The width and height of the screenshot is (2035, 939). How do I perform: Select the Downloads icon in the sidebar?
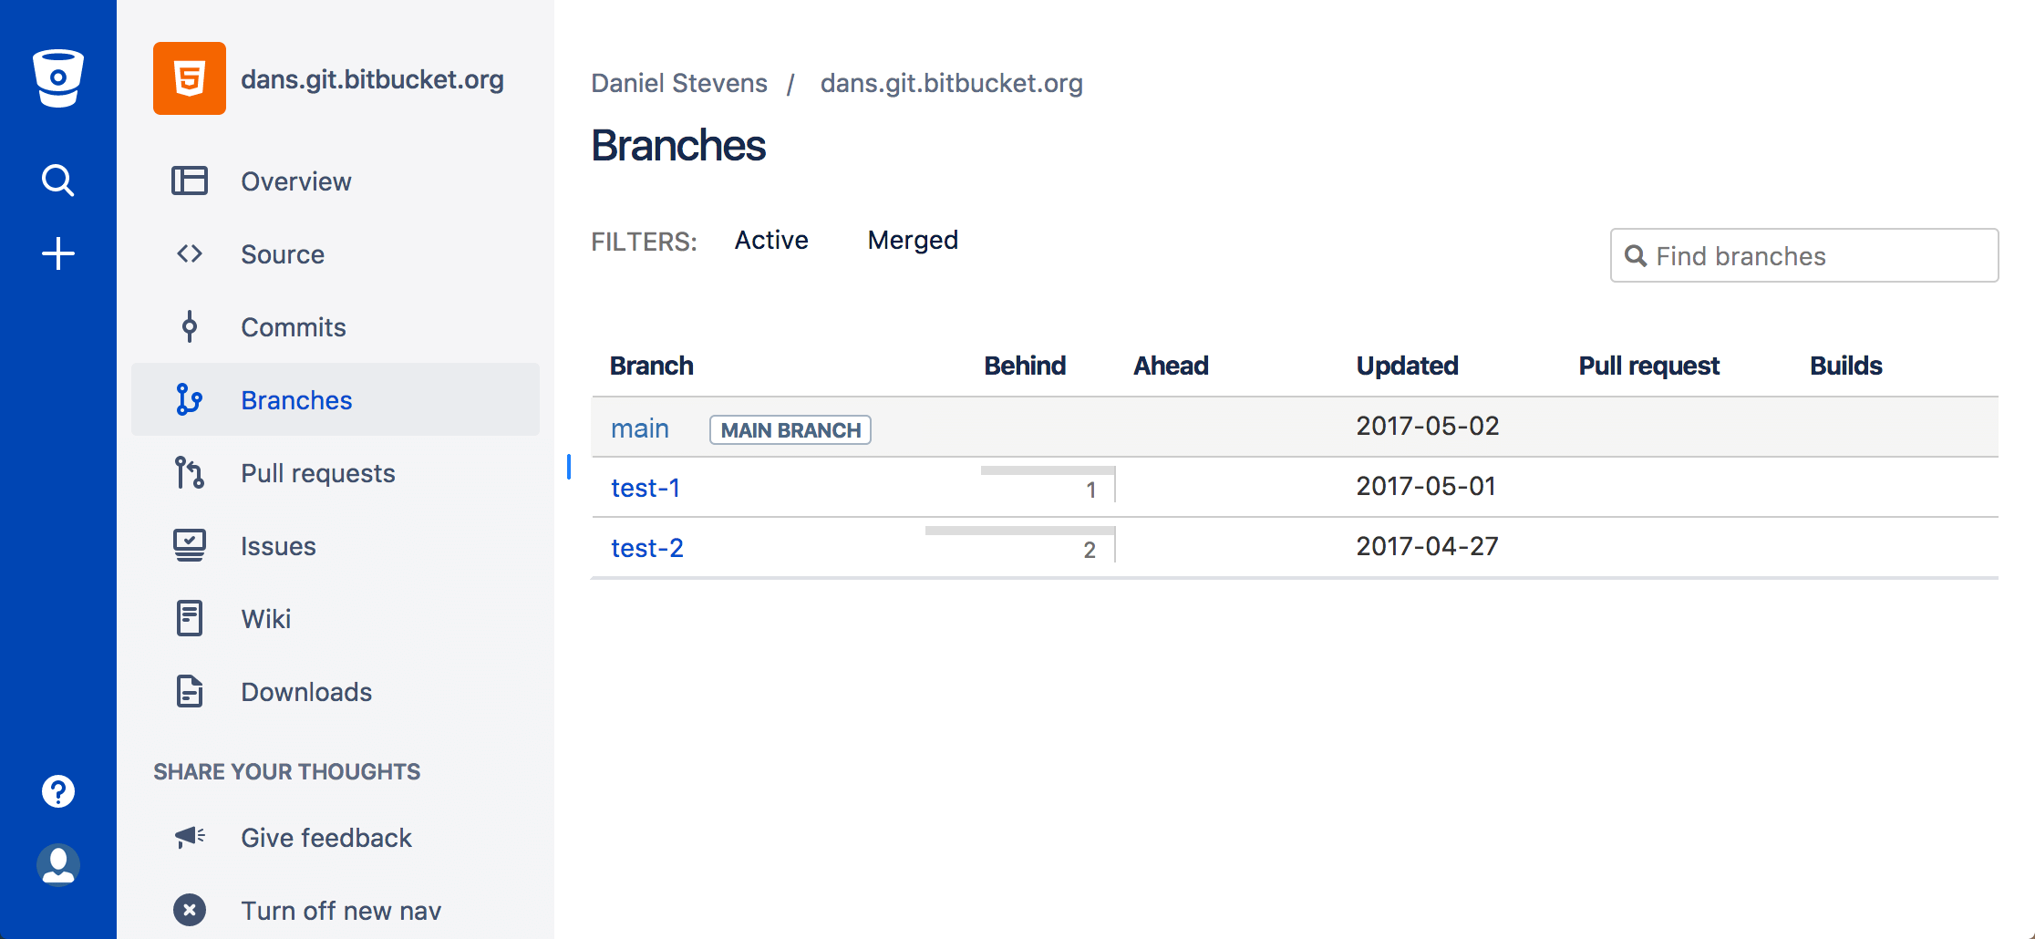[x=189, y=691]
